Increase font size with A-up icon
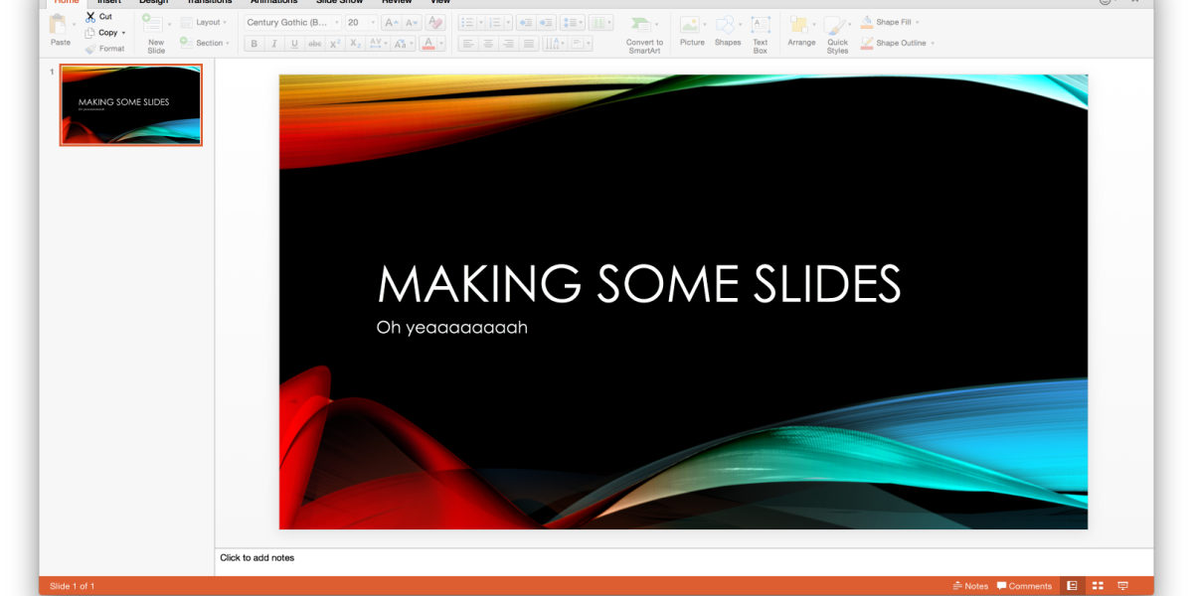Viewport: 1193px width, 596px height. (391, 22)
